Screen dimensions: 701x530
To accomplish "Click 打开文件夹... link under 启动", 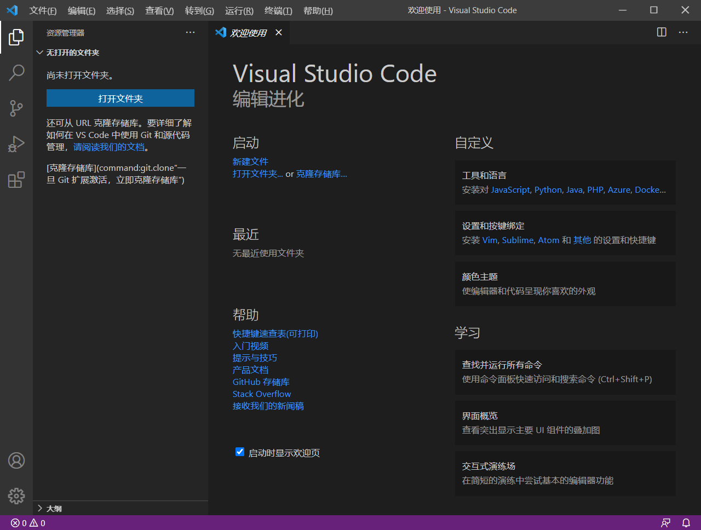I will pos(258,174).
